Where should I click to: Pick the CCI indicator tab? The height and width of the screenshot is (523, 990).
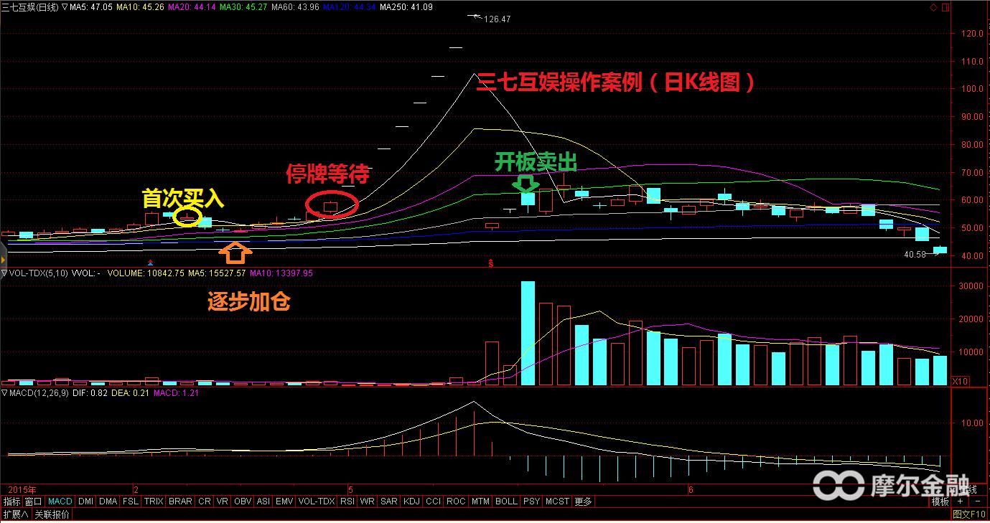433,501
